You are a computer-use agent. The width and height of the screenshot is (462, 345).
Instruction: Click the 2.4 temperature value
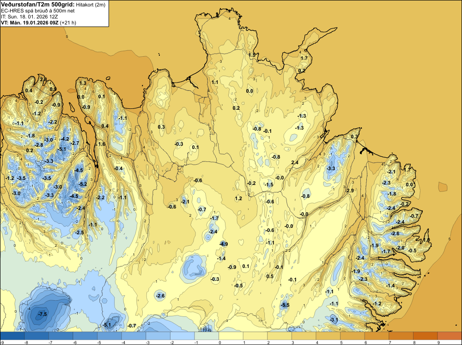295,162
